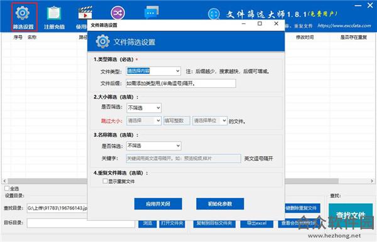Screen dimensions: 377x242
Task: Click the 文件后缀 input field
Action: 181,83
